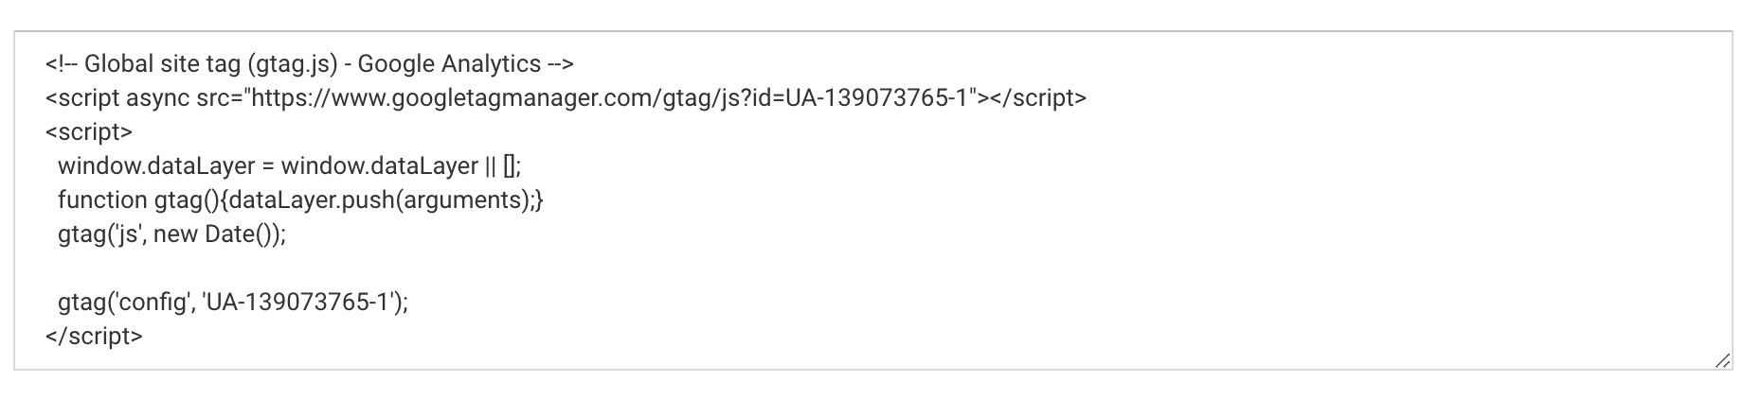Click the 'js' string in the gtag call

[x=127, y=234]
